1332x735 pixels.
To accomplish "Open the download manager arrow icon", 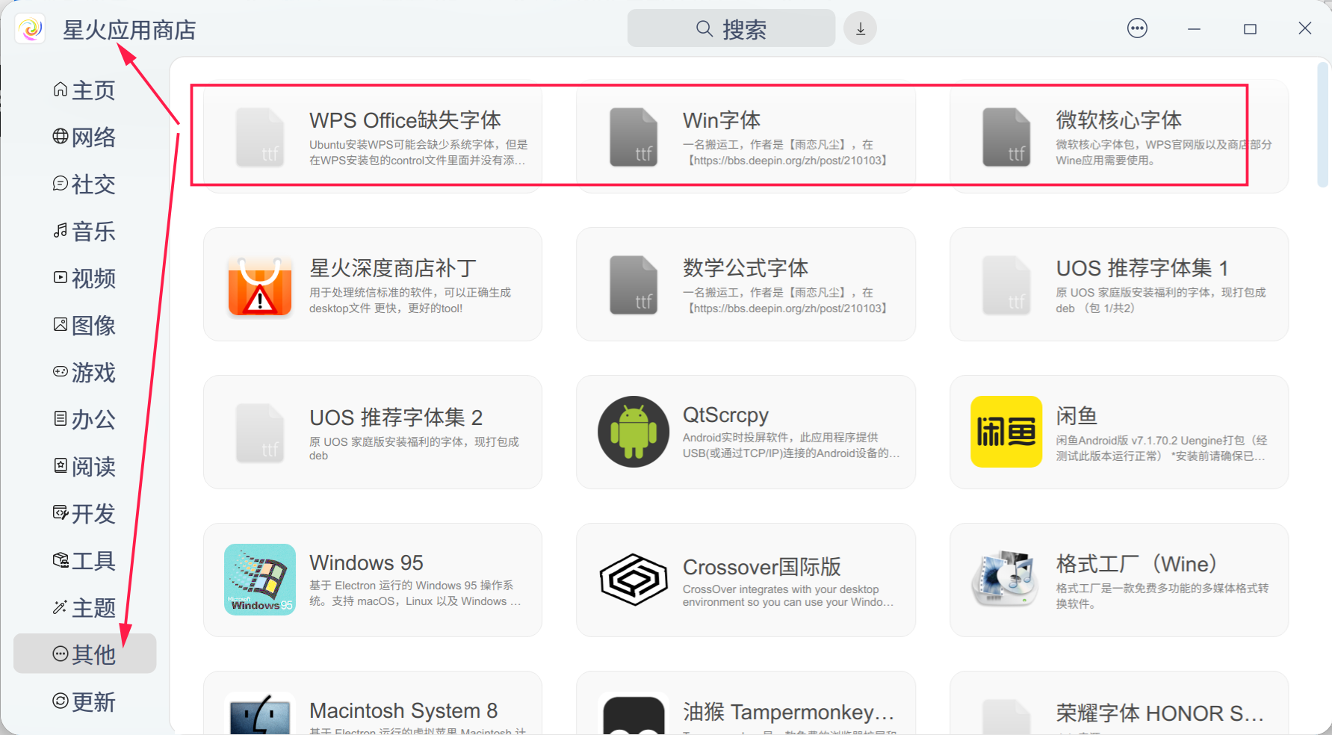I will pyautogui.click(x=861, y=28).
